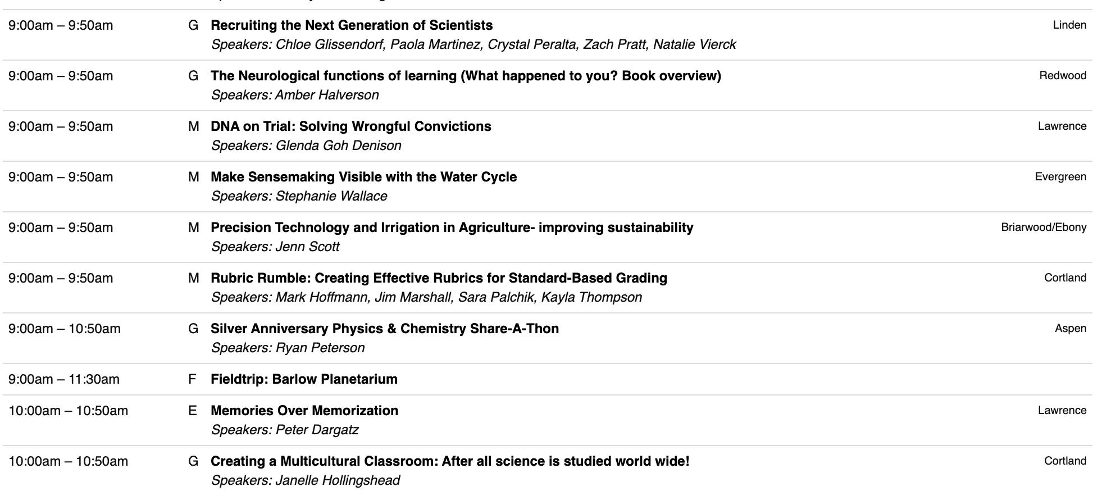Click the Redwood room label
The width and height of the screenshot is (1093, 491).
[1063, 76]
